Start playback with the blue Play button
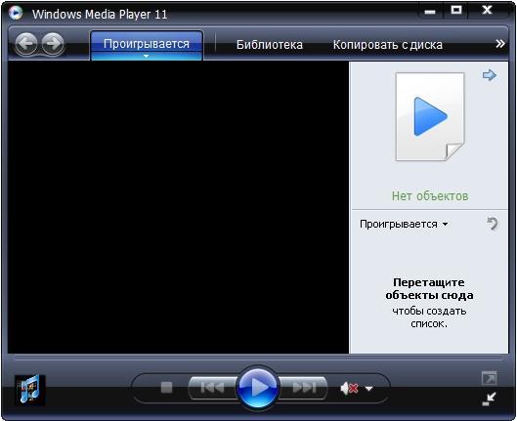Image resolution: width=517 pixels, height=421 pixels. 258,388
